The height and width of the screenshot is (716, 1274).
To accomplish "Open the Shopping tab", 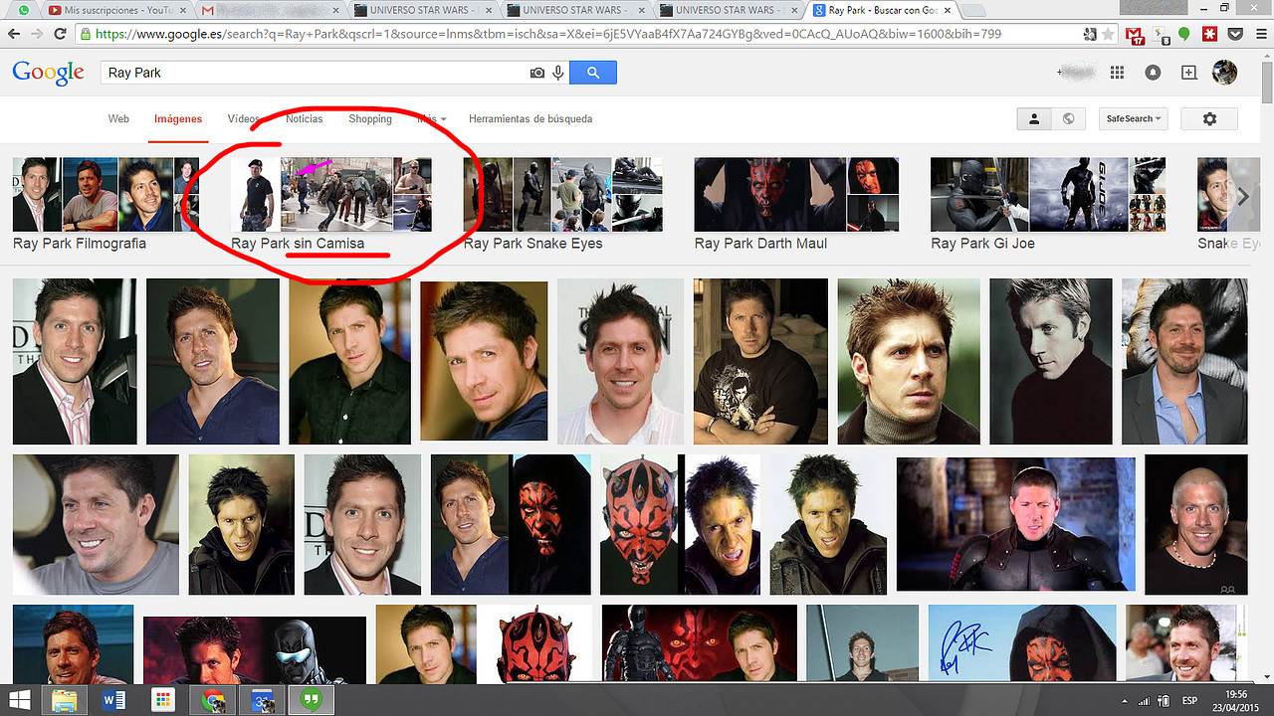I will 370,118.
